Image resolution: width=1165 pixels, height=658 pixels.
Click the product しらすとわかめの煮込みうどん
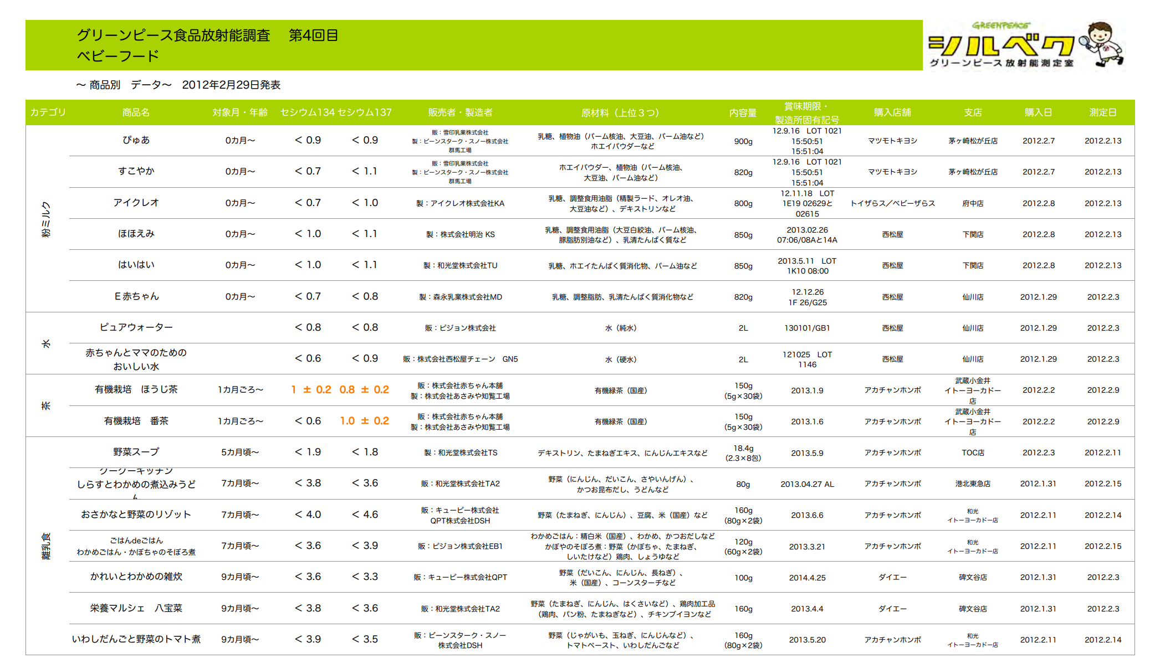pos(136,484)
